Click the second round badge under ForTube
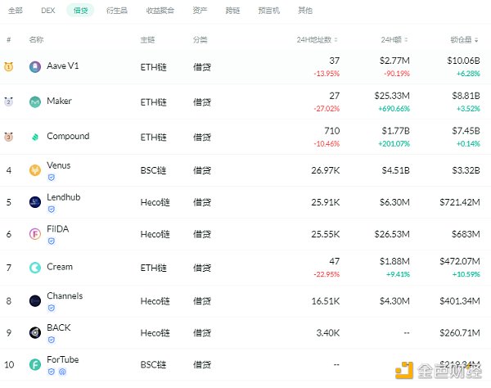This screenshot has width=491, height=388. 62,372
